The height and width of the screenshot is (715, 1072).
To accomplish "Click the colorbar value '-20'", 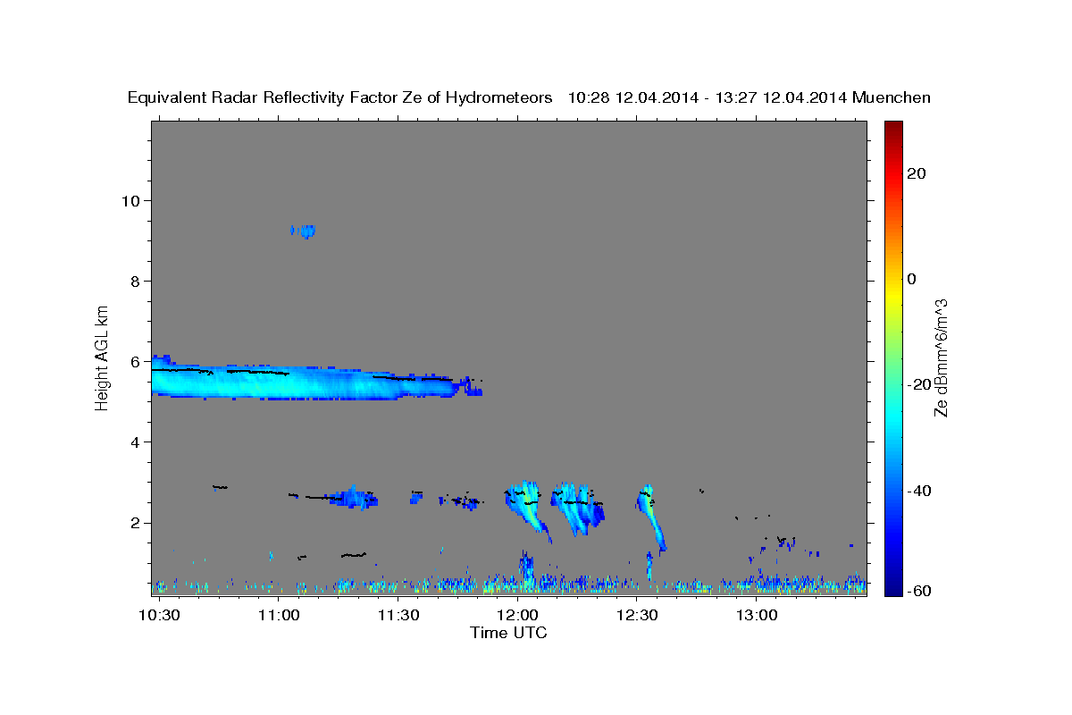I will click(x=917, y=384).
